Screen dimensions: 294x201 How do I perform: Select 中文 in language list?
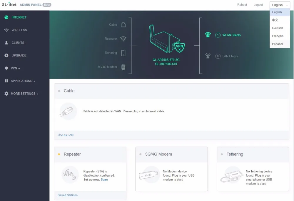coord(280,20)
